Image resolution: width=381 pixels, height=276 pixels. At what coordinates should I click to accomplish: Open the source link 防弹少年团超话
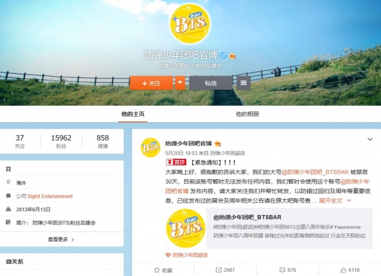pos(227,153)
